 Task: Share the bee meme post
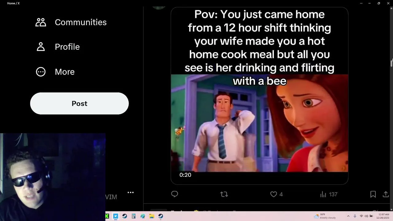pos(386,194)
